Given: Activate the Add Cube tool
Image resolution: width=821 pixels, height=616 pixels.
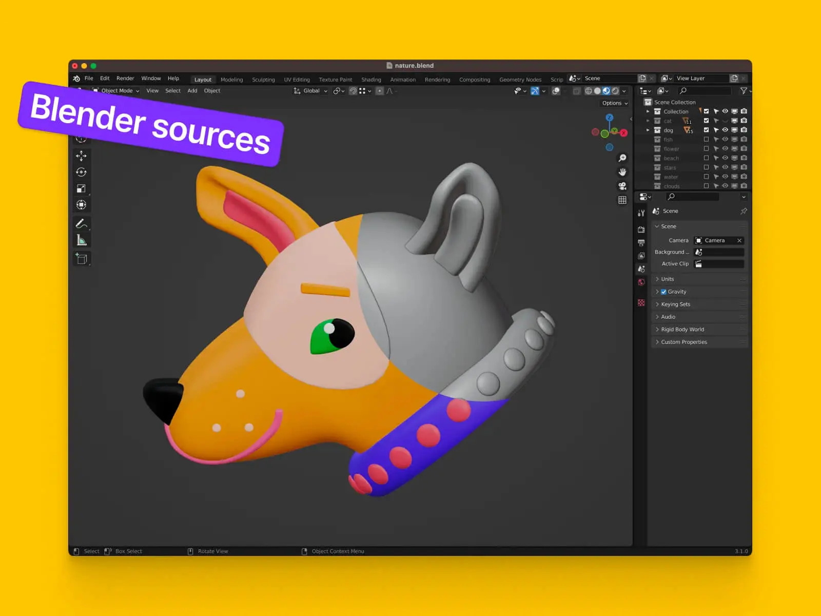Looking at the screenshot, I should tap(82, 259).
